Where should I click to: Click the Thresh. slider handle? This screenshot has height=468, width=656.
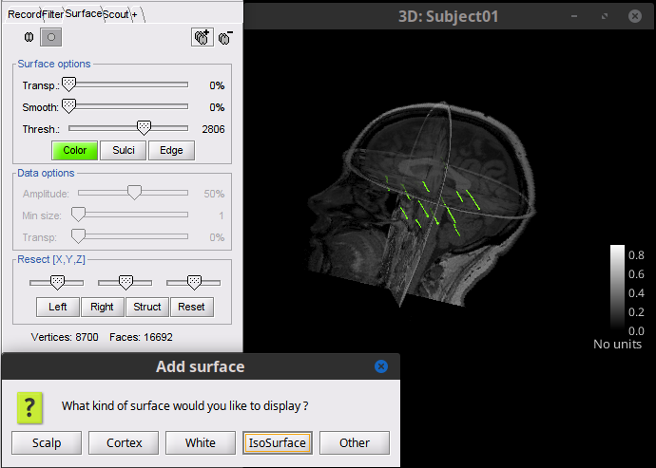[144, 127]
